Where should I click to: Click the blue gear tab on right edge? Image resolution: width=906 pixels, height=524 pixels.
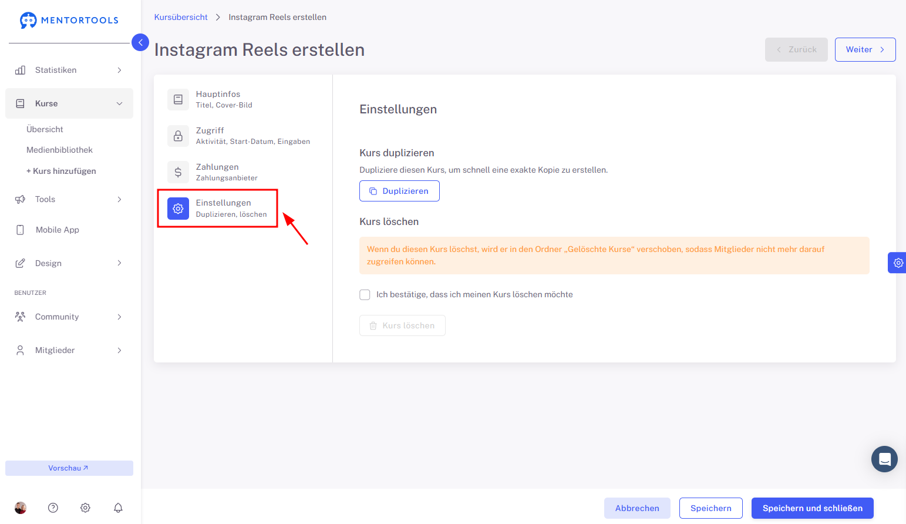click(x=897, y=263)
